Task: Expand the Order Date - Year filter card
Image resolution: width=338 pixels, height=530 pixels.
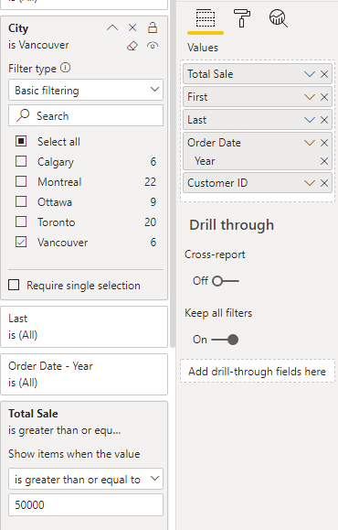Action: coord(84,374)
